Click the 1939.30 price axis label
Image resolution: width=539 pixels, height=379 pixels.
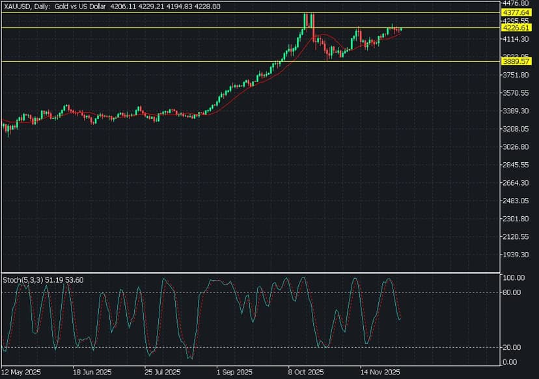(514, 255)
